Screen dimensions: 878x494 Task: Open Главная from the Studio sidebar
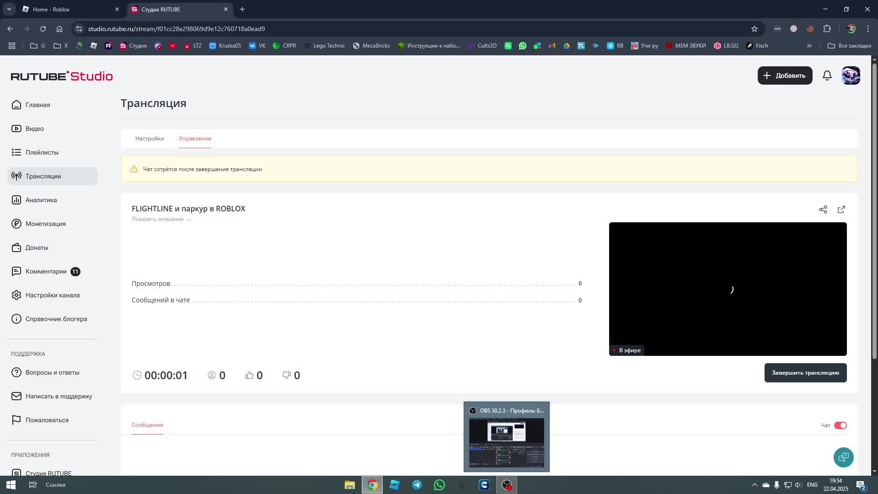click(52, 105)
